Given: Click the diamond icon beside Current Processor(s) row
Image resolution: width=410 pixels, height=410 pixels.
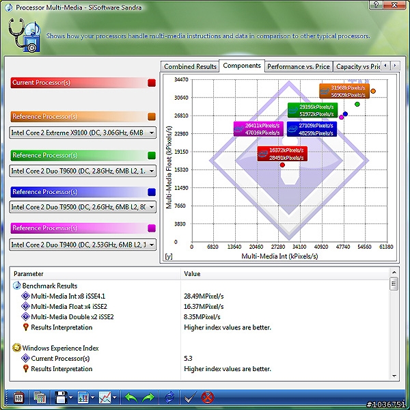Looking at the screenshot, I should point(25,358).
